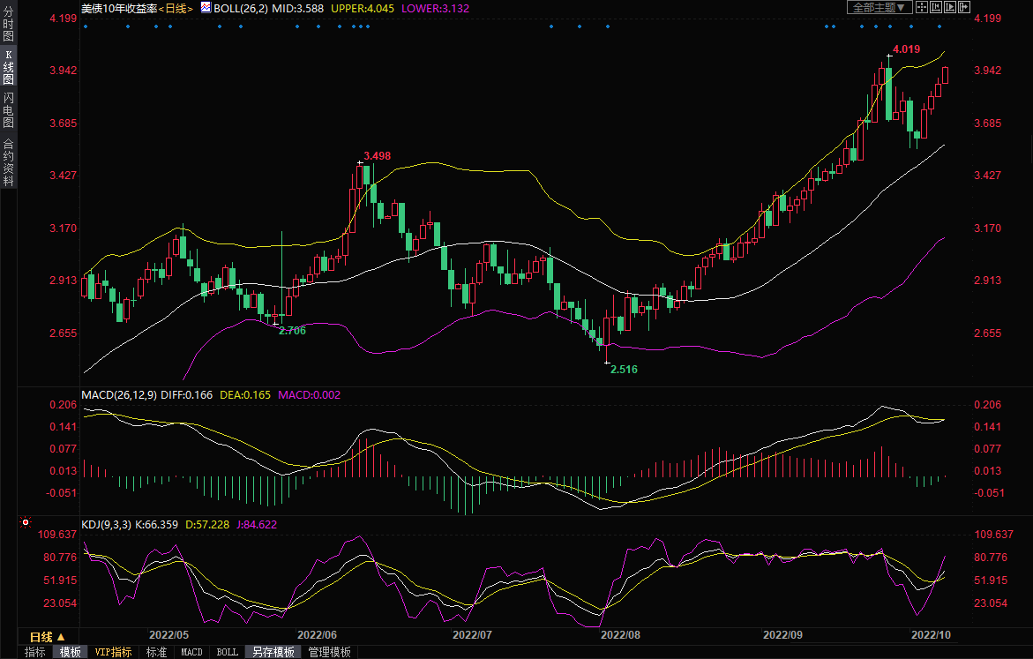This screenshot has width=1033, height=659.
Task: Click the 另存模板 button
Action: pyautogui.click(x=273, y=652)
